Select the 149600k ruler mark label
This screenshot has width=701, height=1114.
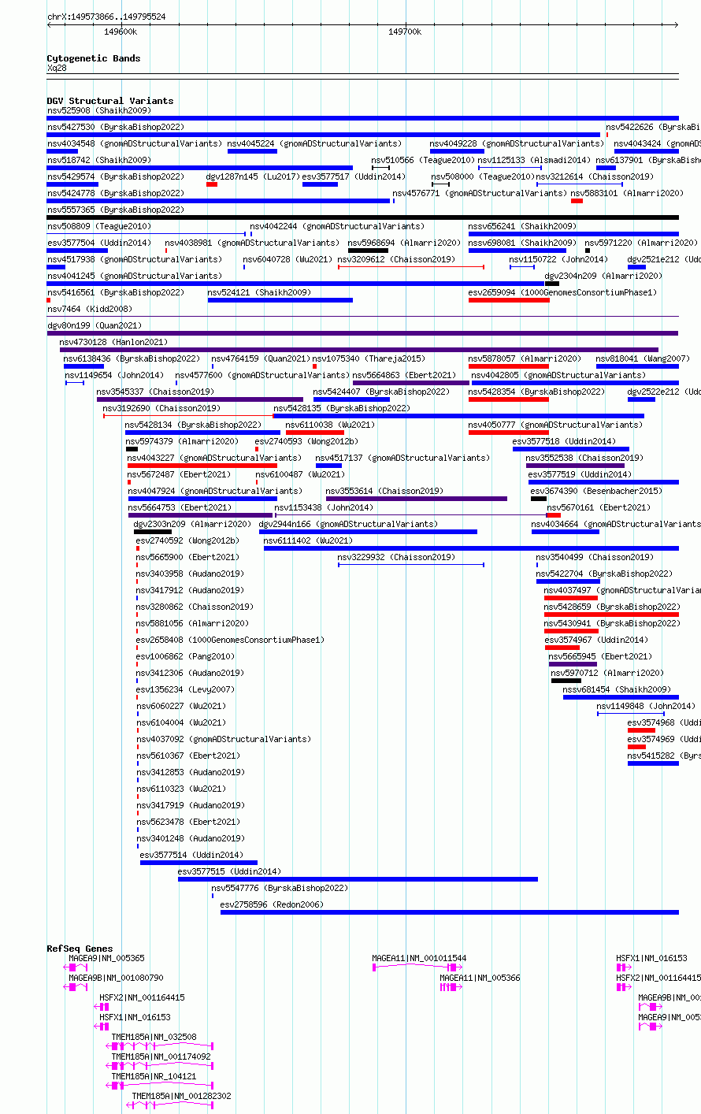[x=121, y=32]
